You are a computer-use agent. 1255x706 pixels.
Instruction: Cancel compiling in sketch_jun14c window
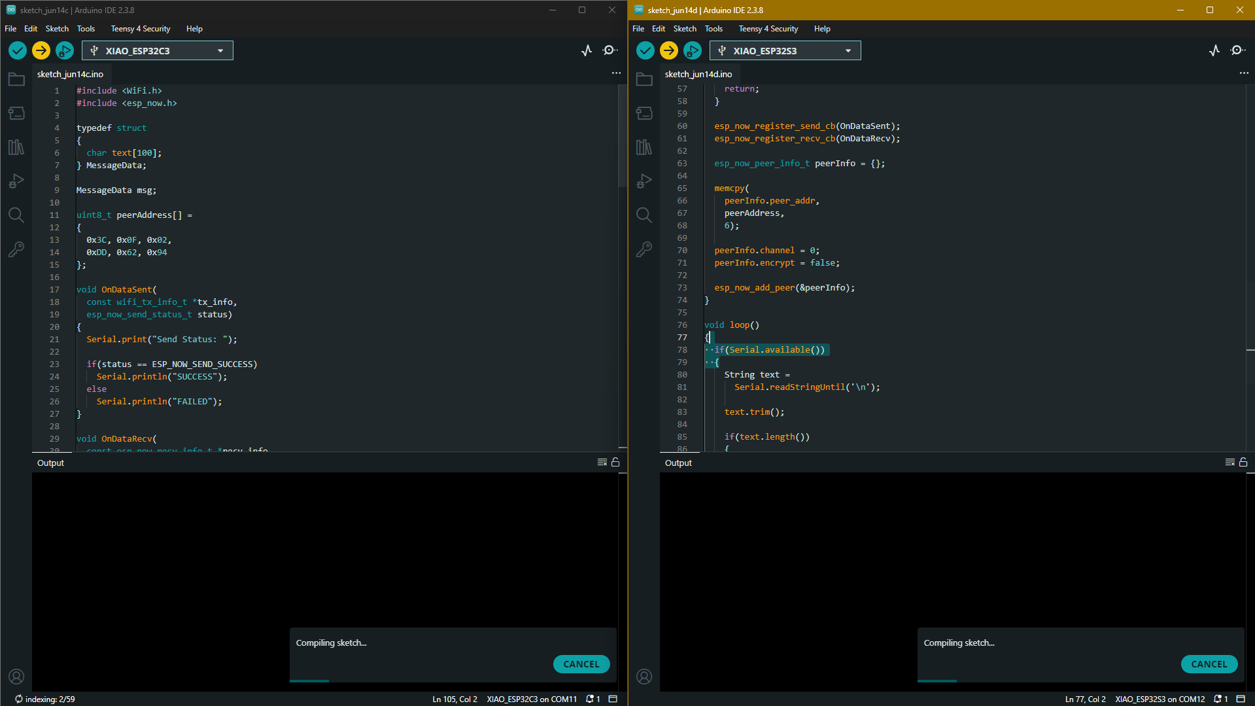[x=581, y=664]
